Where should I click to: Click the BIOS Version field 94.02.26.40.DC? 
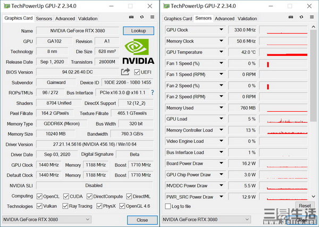[x=78, y=72]
